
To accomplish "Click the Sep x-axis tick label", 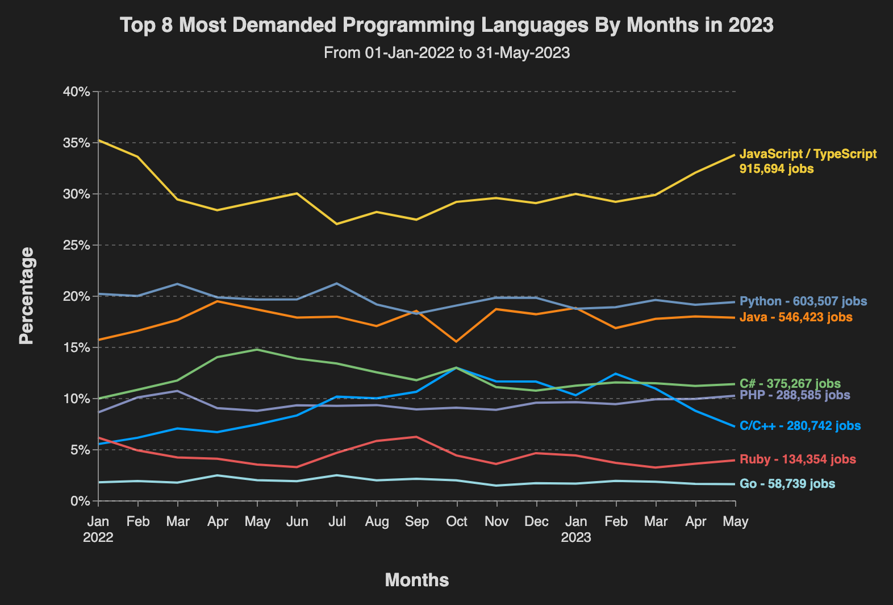I will pyautogui.click(x=417, y=521).
